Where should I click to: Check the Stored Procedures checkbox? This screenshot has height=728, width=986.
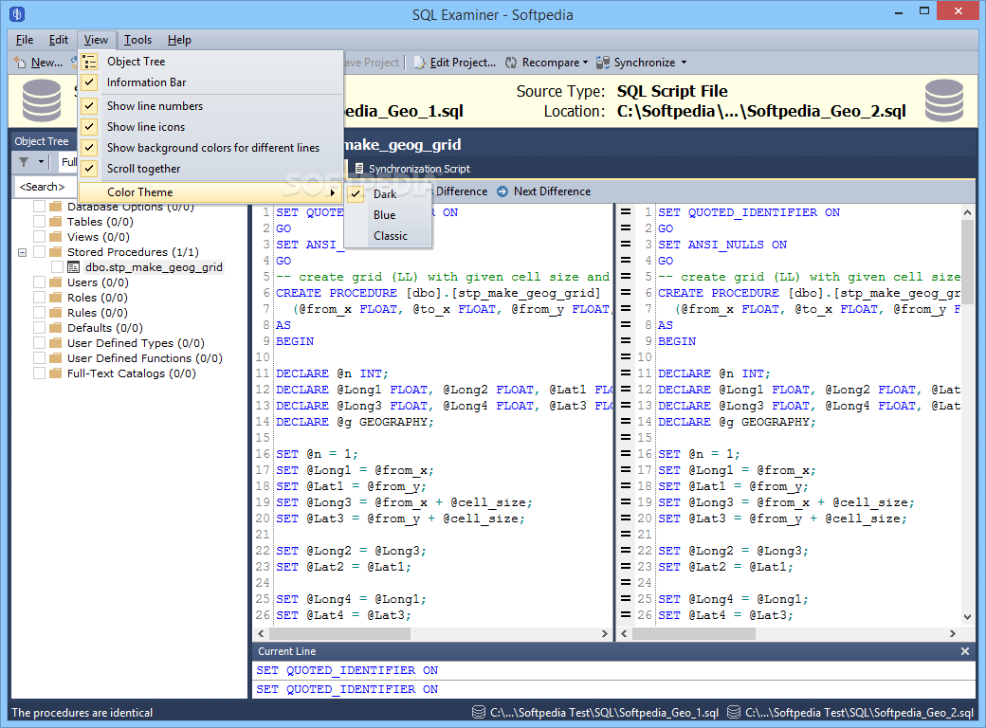point(39,252)
